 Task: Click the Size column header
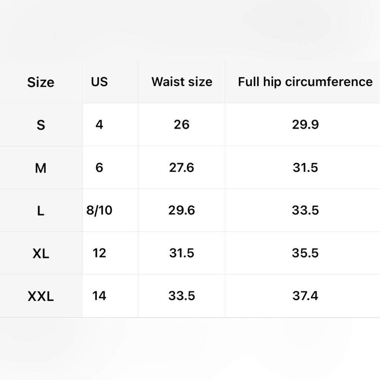pyautogui.click(x=41, y=82)
